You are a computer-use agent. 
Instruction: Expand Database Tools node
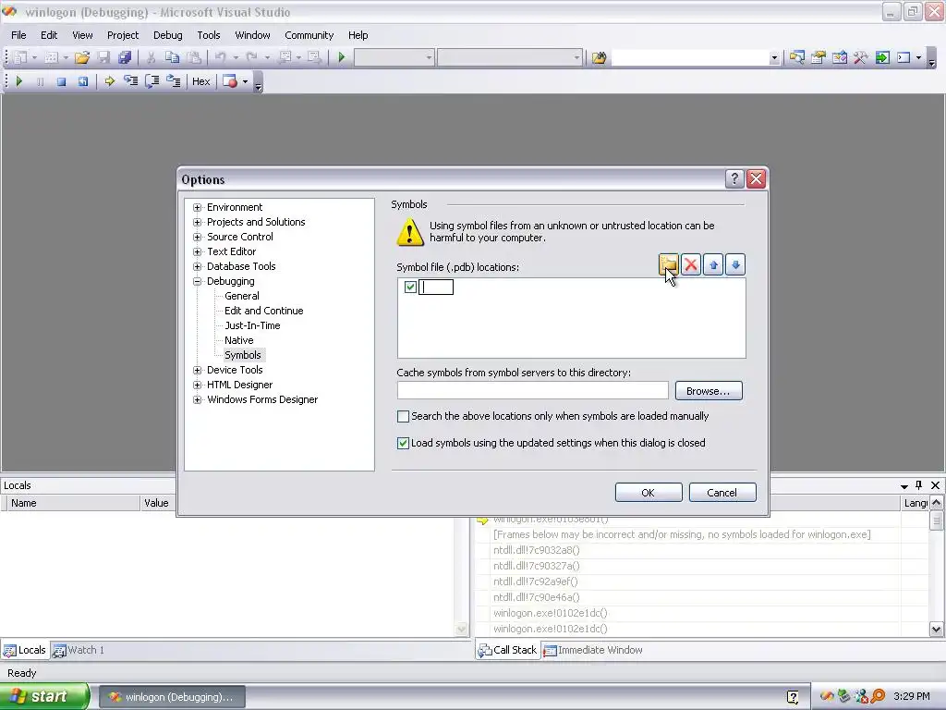click(198, 266)
